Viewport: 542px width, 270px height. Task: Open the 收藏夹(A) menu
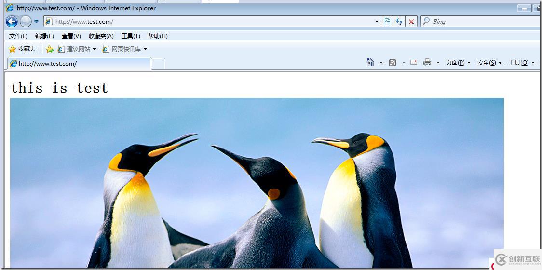coord(101,36)
